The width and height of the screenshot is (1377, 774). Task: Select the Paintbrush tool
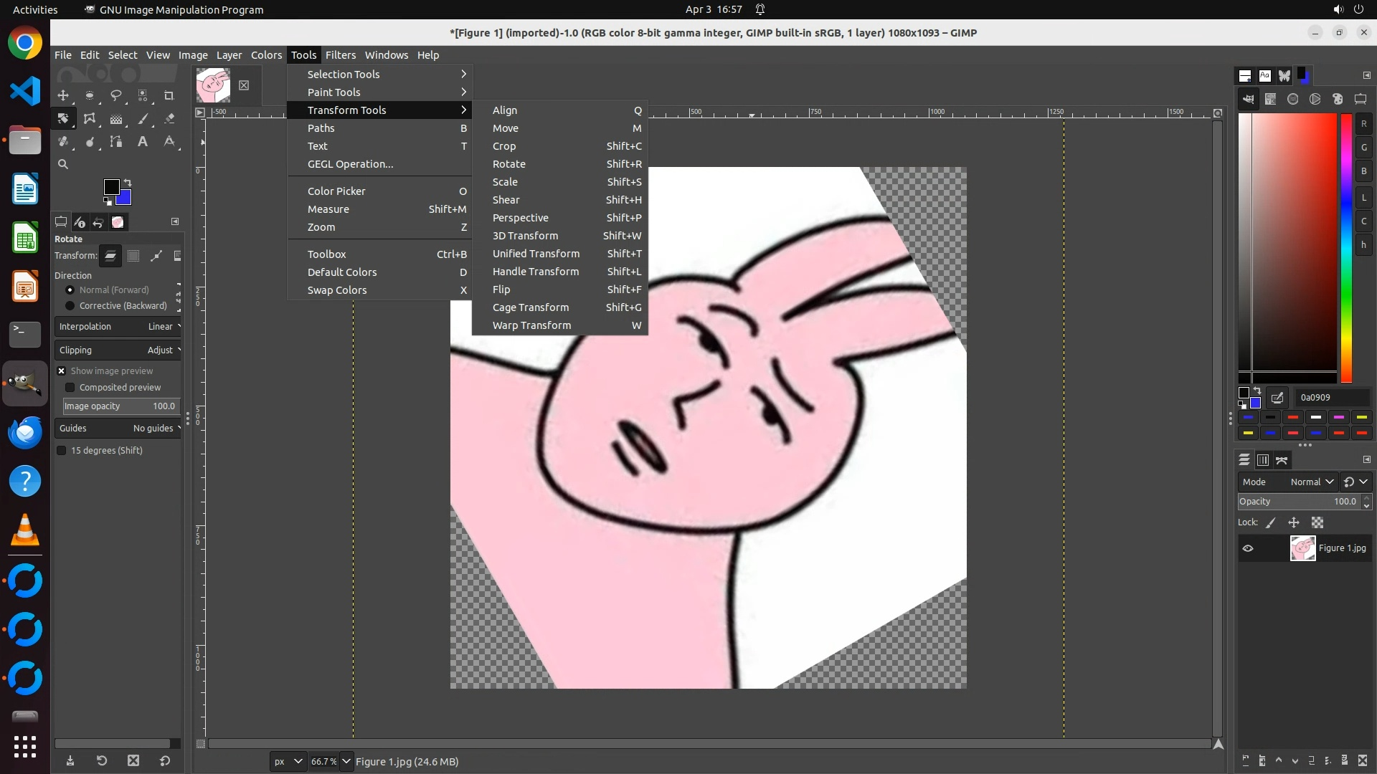143,119
